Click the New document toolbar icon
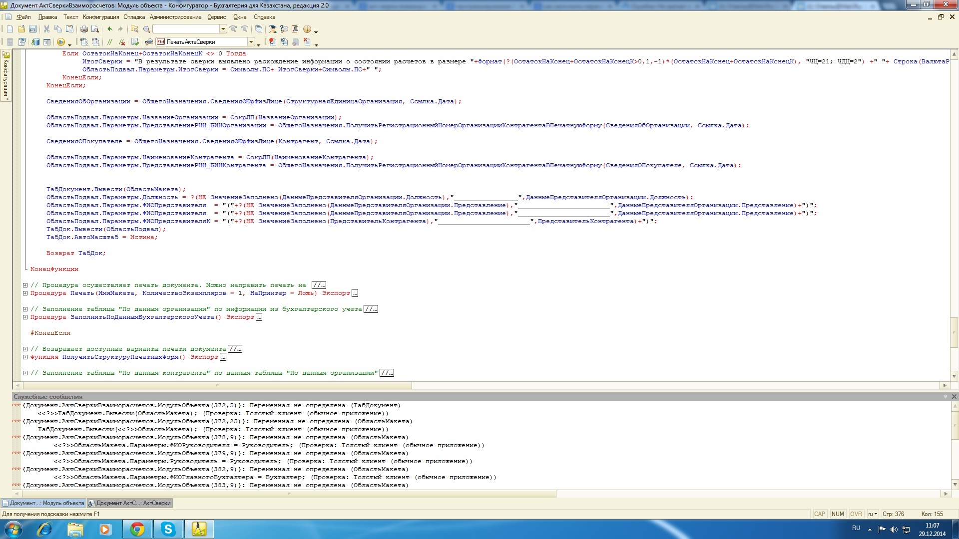959x539 pixels. (10, 29)
